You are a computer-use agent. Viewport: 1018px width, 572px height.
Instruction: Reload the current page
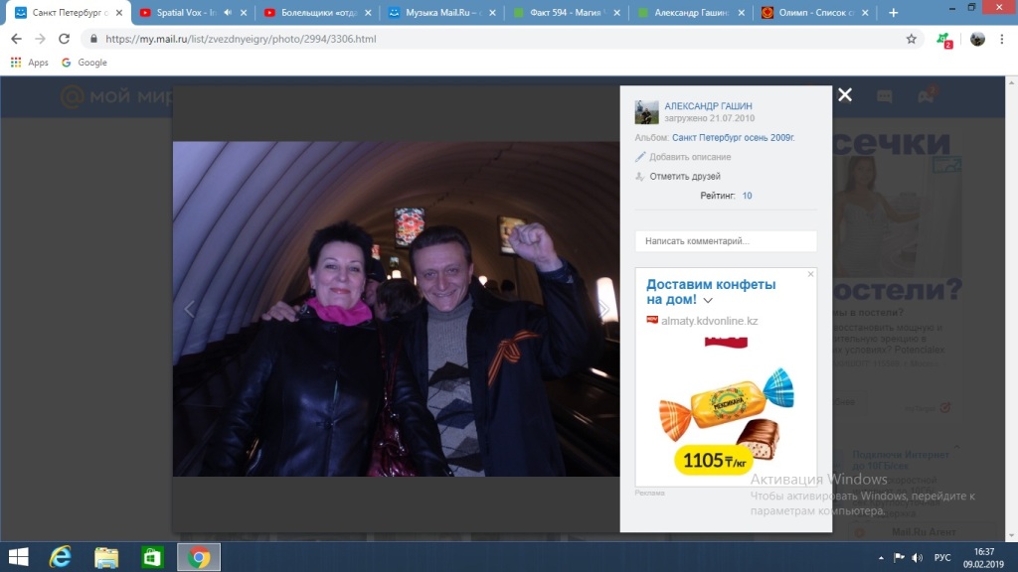point(64,39)
